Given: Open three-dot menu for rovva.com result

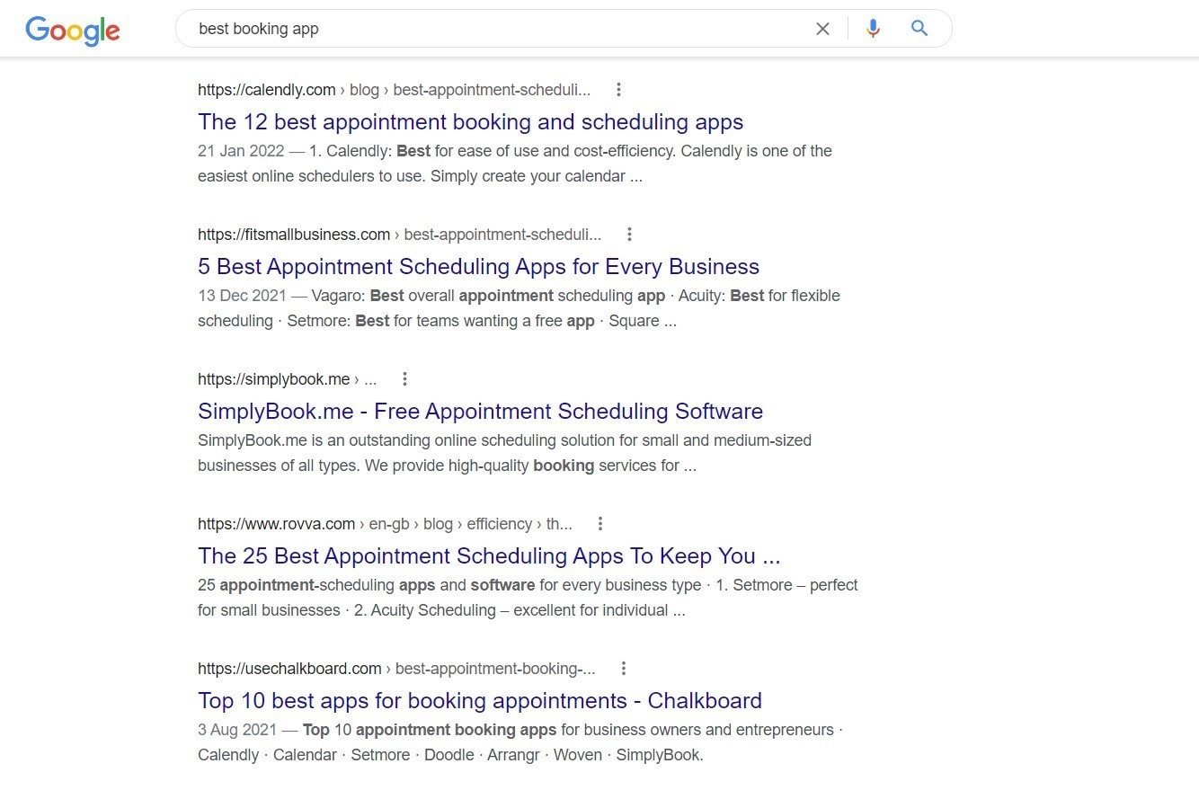Looking at the screenshot, I should [x=600, y=524].
